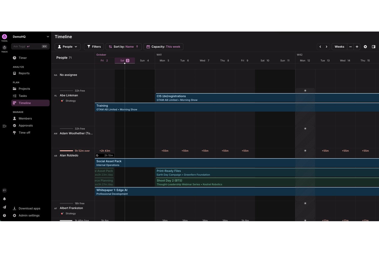Focus the Ask Toggl input field
379x253 pixels.
coord(30,46)
